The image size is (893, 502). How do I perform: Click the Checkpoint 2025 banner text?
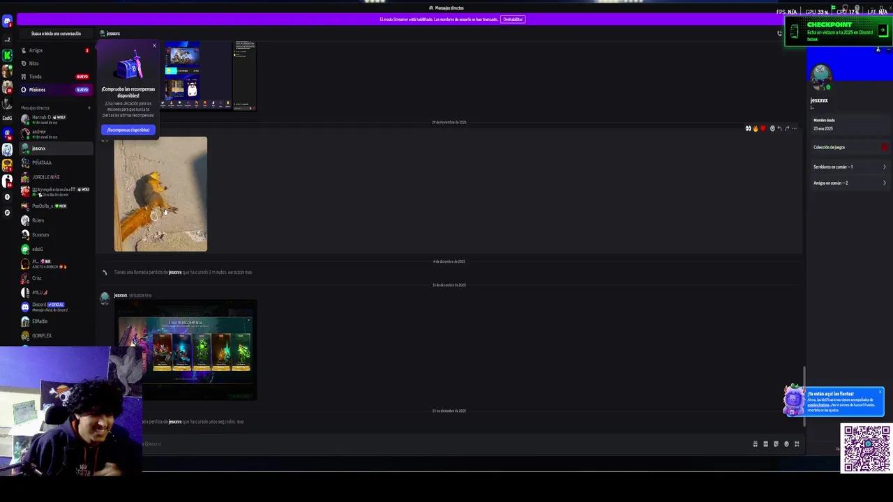click(840, 32)
